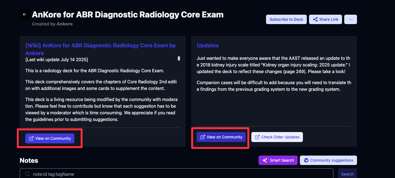Click the back arrow icon
395x178 pixels.
point(25,14)
